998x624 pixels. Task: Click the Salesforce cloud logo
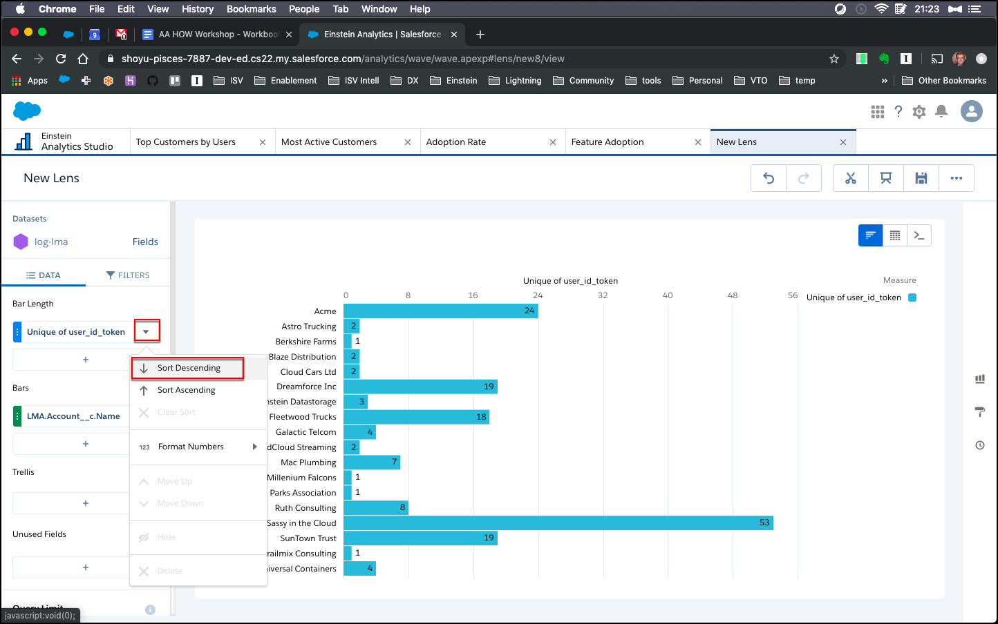click(x=27, y=110)
